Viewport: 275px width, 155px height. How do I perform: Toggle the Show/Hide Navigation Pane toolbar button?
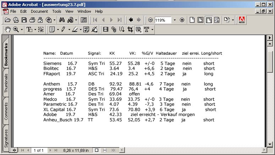coord(84,20)
